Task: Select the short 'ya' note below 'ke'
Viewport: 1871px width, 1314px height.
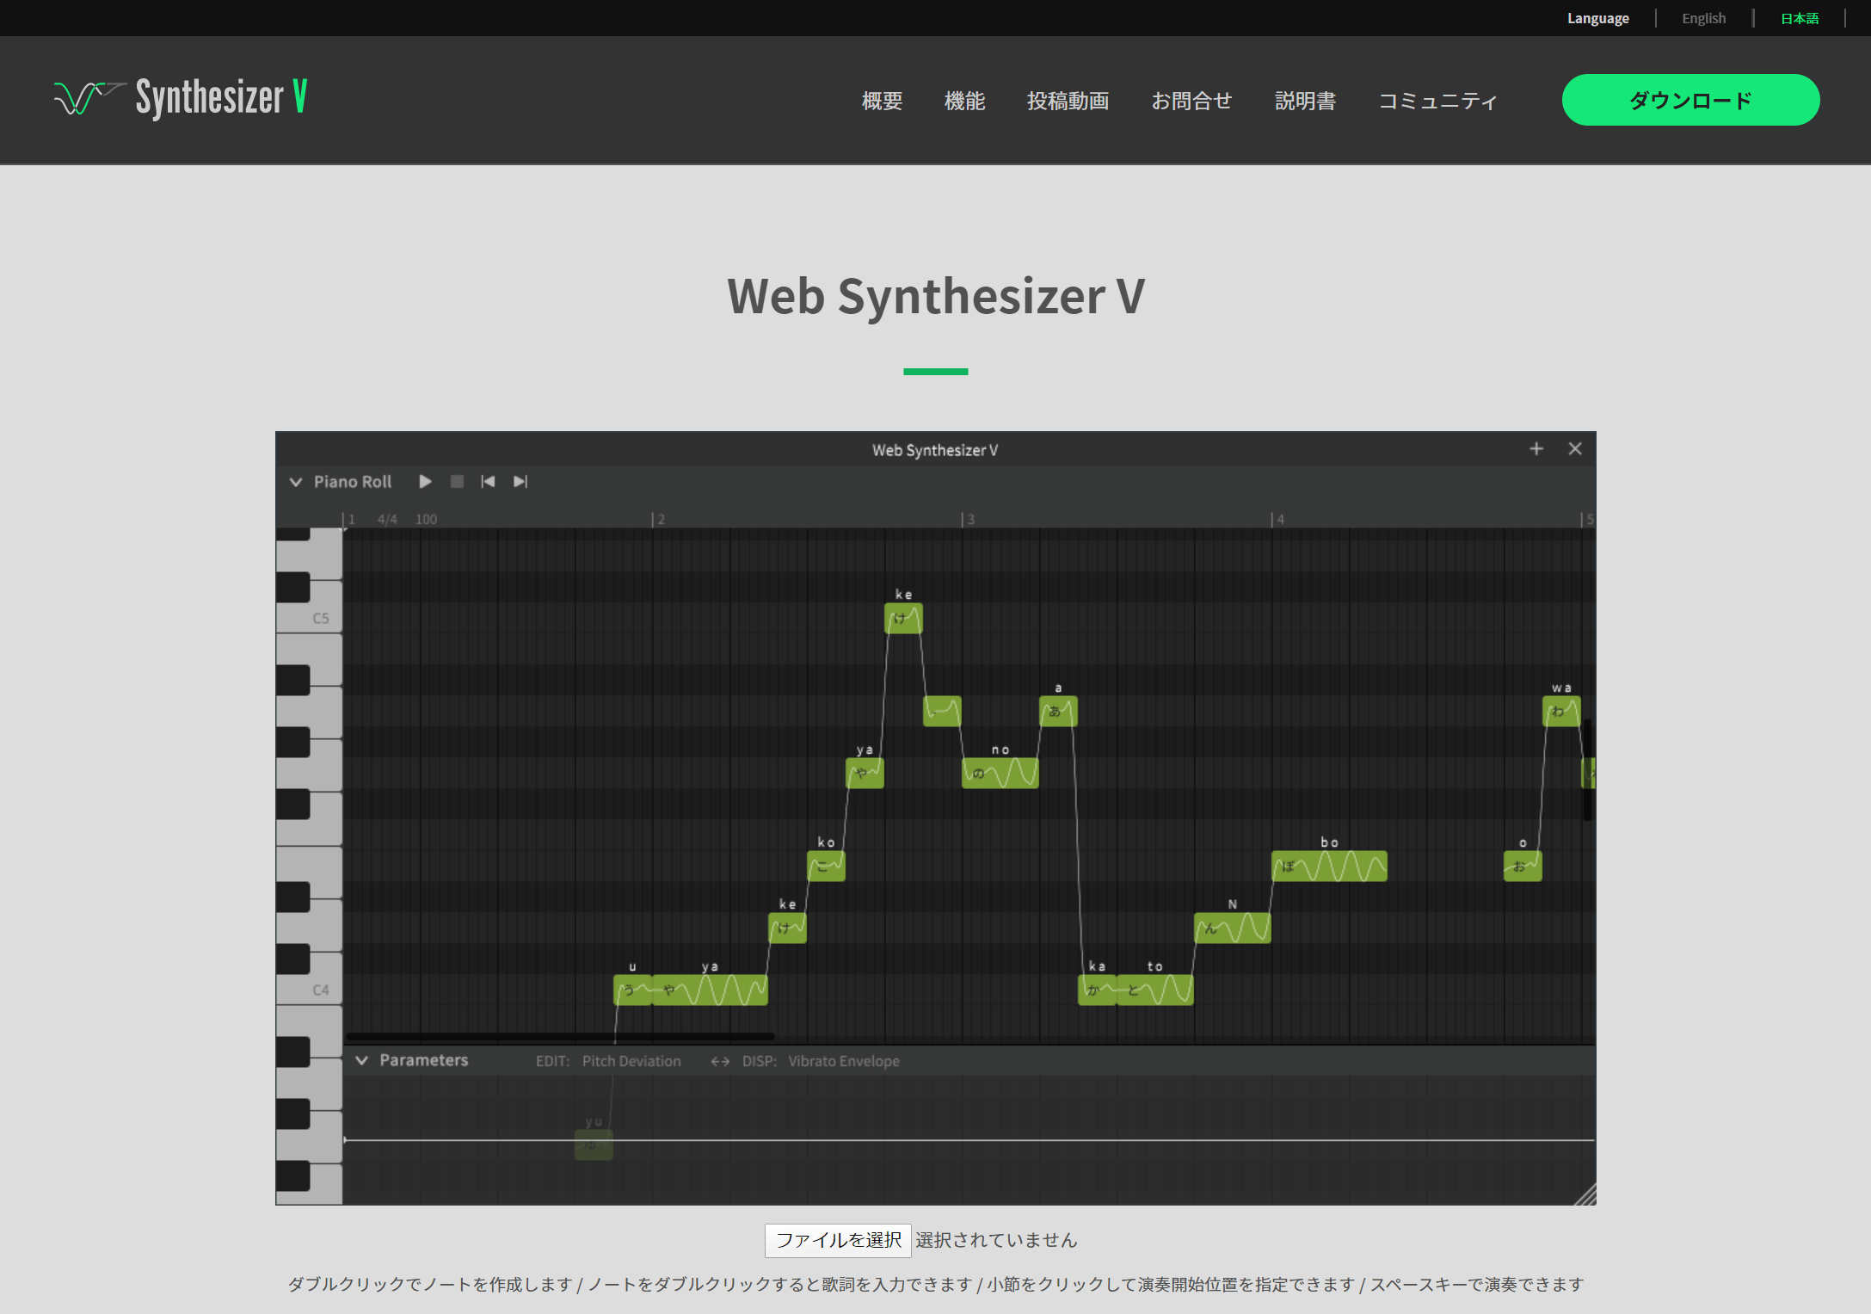Action: (x=865, y=774)
